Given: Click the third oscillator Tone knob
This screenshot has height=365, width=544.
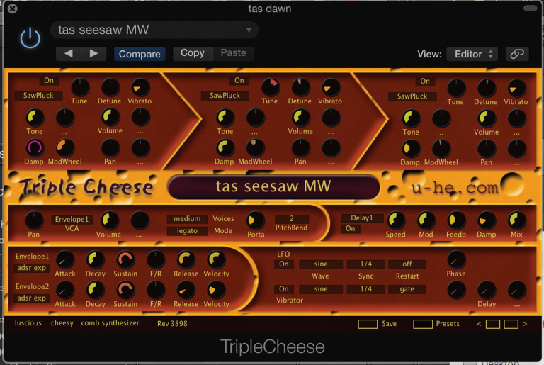Looking at the screenshot, I should [411, 118].
